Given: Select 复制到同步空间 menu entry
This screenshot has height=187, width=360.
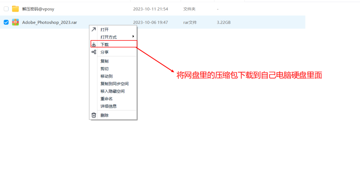Looking at the screenshot, I should pyautogui.click(x=115, y=84).
